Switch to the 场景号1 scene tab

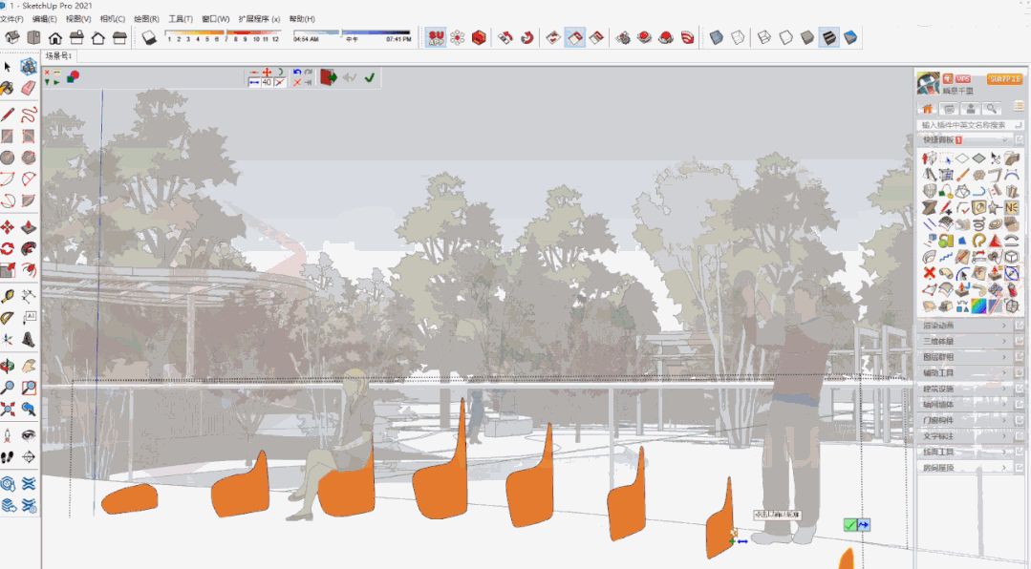pyautogui.click(x=58, y=55)
